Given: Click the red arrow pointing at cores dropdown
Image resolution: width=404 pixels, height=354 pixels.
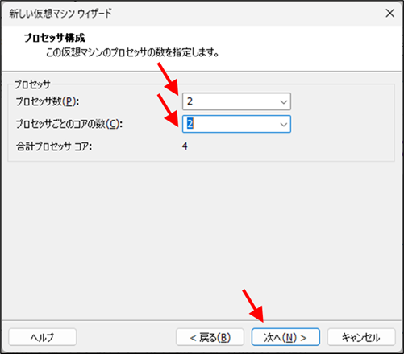Looking at the screenshot, I should tap(169, 110).
